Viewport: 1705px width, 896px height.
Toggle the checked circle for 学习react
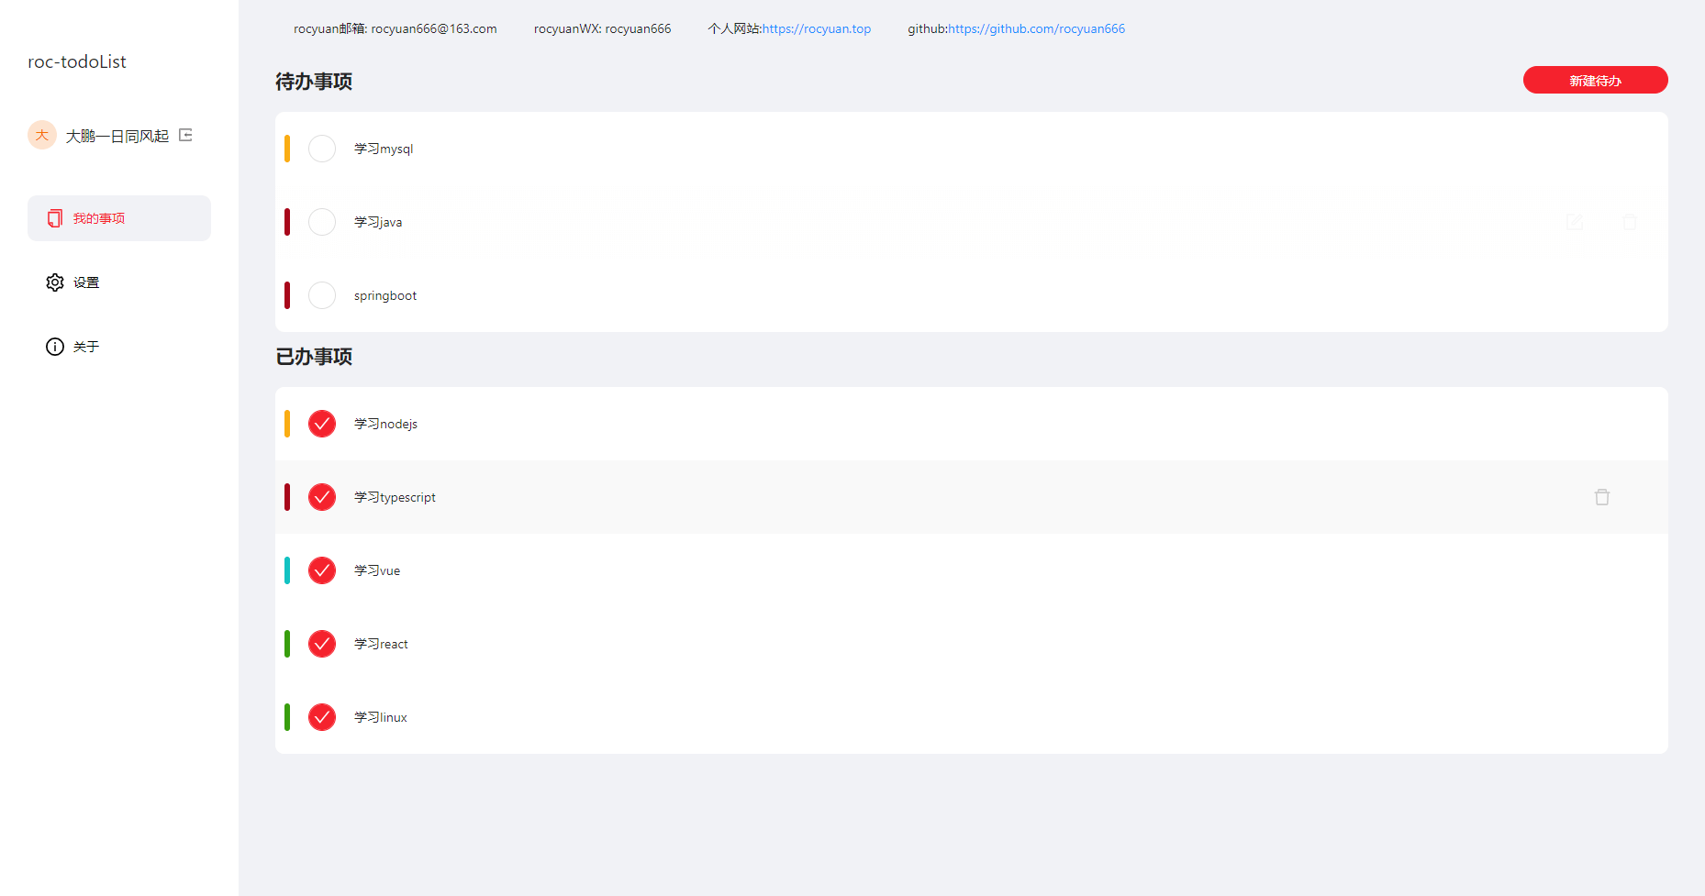[x=322, y=644]
